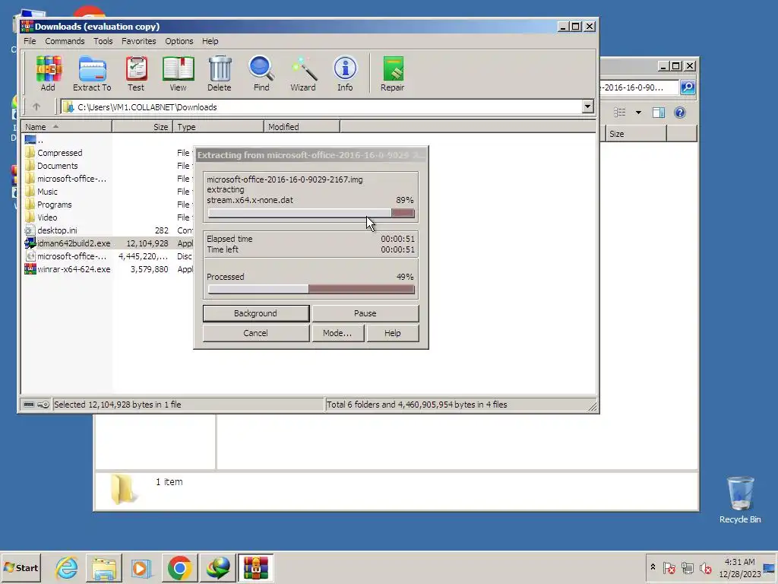Click the Pause button
The image size is (778, 584).
(x=365, y=313)
